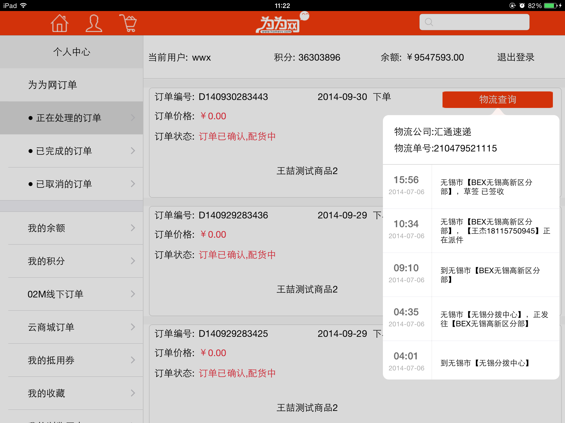The height and width of the screenshot is (423, 565).
Task: Expand chevron next to 我的积分
Action: pyautogui.click(x=133, y=261)
